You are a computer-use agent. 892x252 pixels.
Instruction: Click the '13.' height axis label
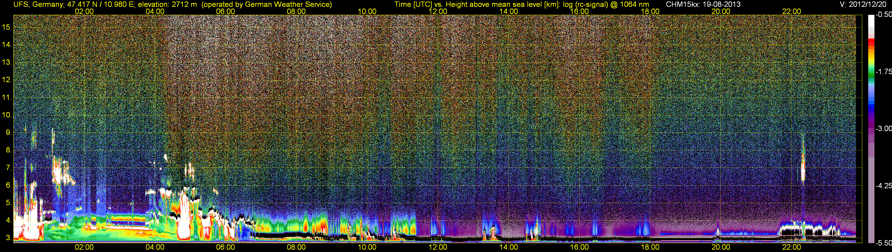coord(7,62)
